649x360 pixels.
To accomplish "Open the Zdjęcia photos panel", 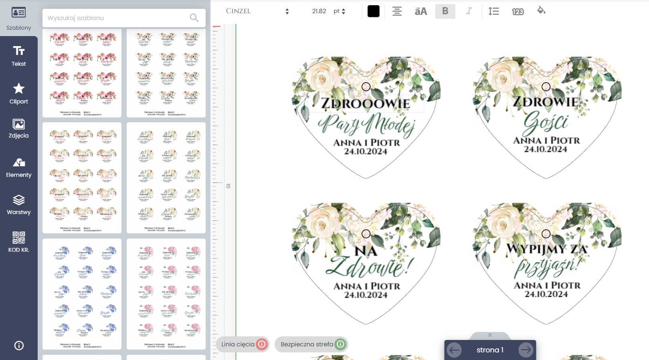I will 19,129.
